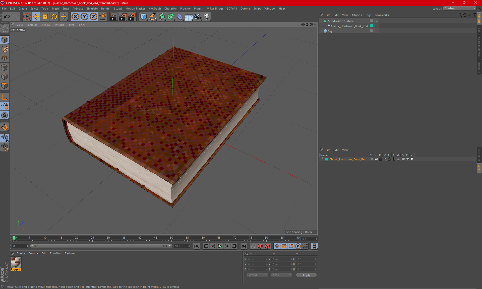Add a Camera object
The height and width of the screenshot is (289, 482).
click(198, 17)
